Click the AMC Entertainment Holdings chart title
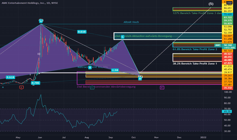The width and height of the screenshot is (237, 140). pyautogui.click(x=29, y=3)
